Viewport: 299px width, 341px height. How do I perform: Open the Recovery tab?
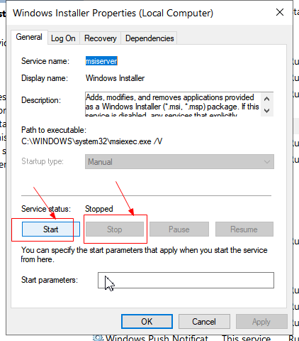101,38
